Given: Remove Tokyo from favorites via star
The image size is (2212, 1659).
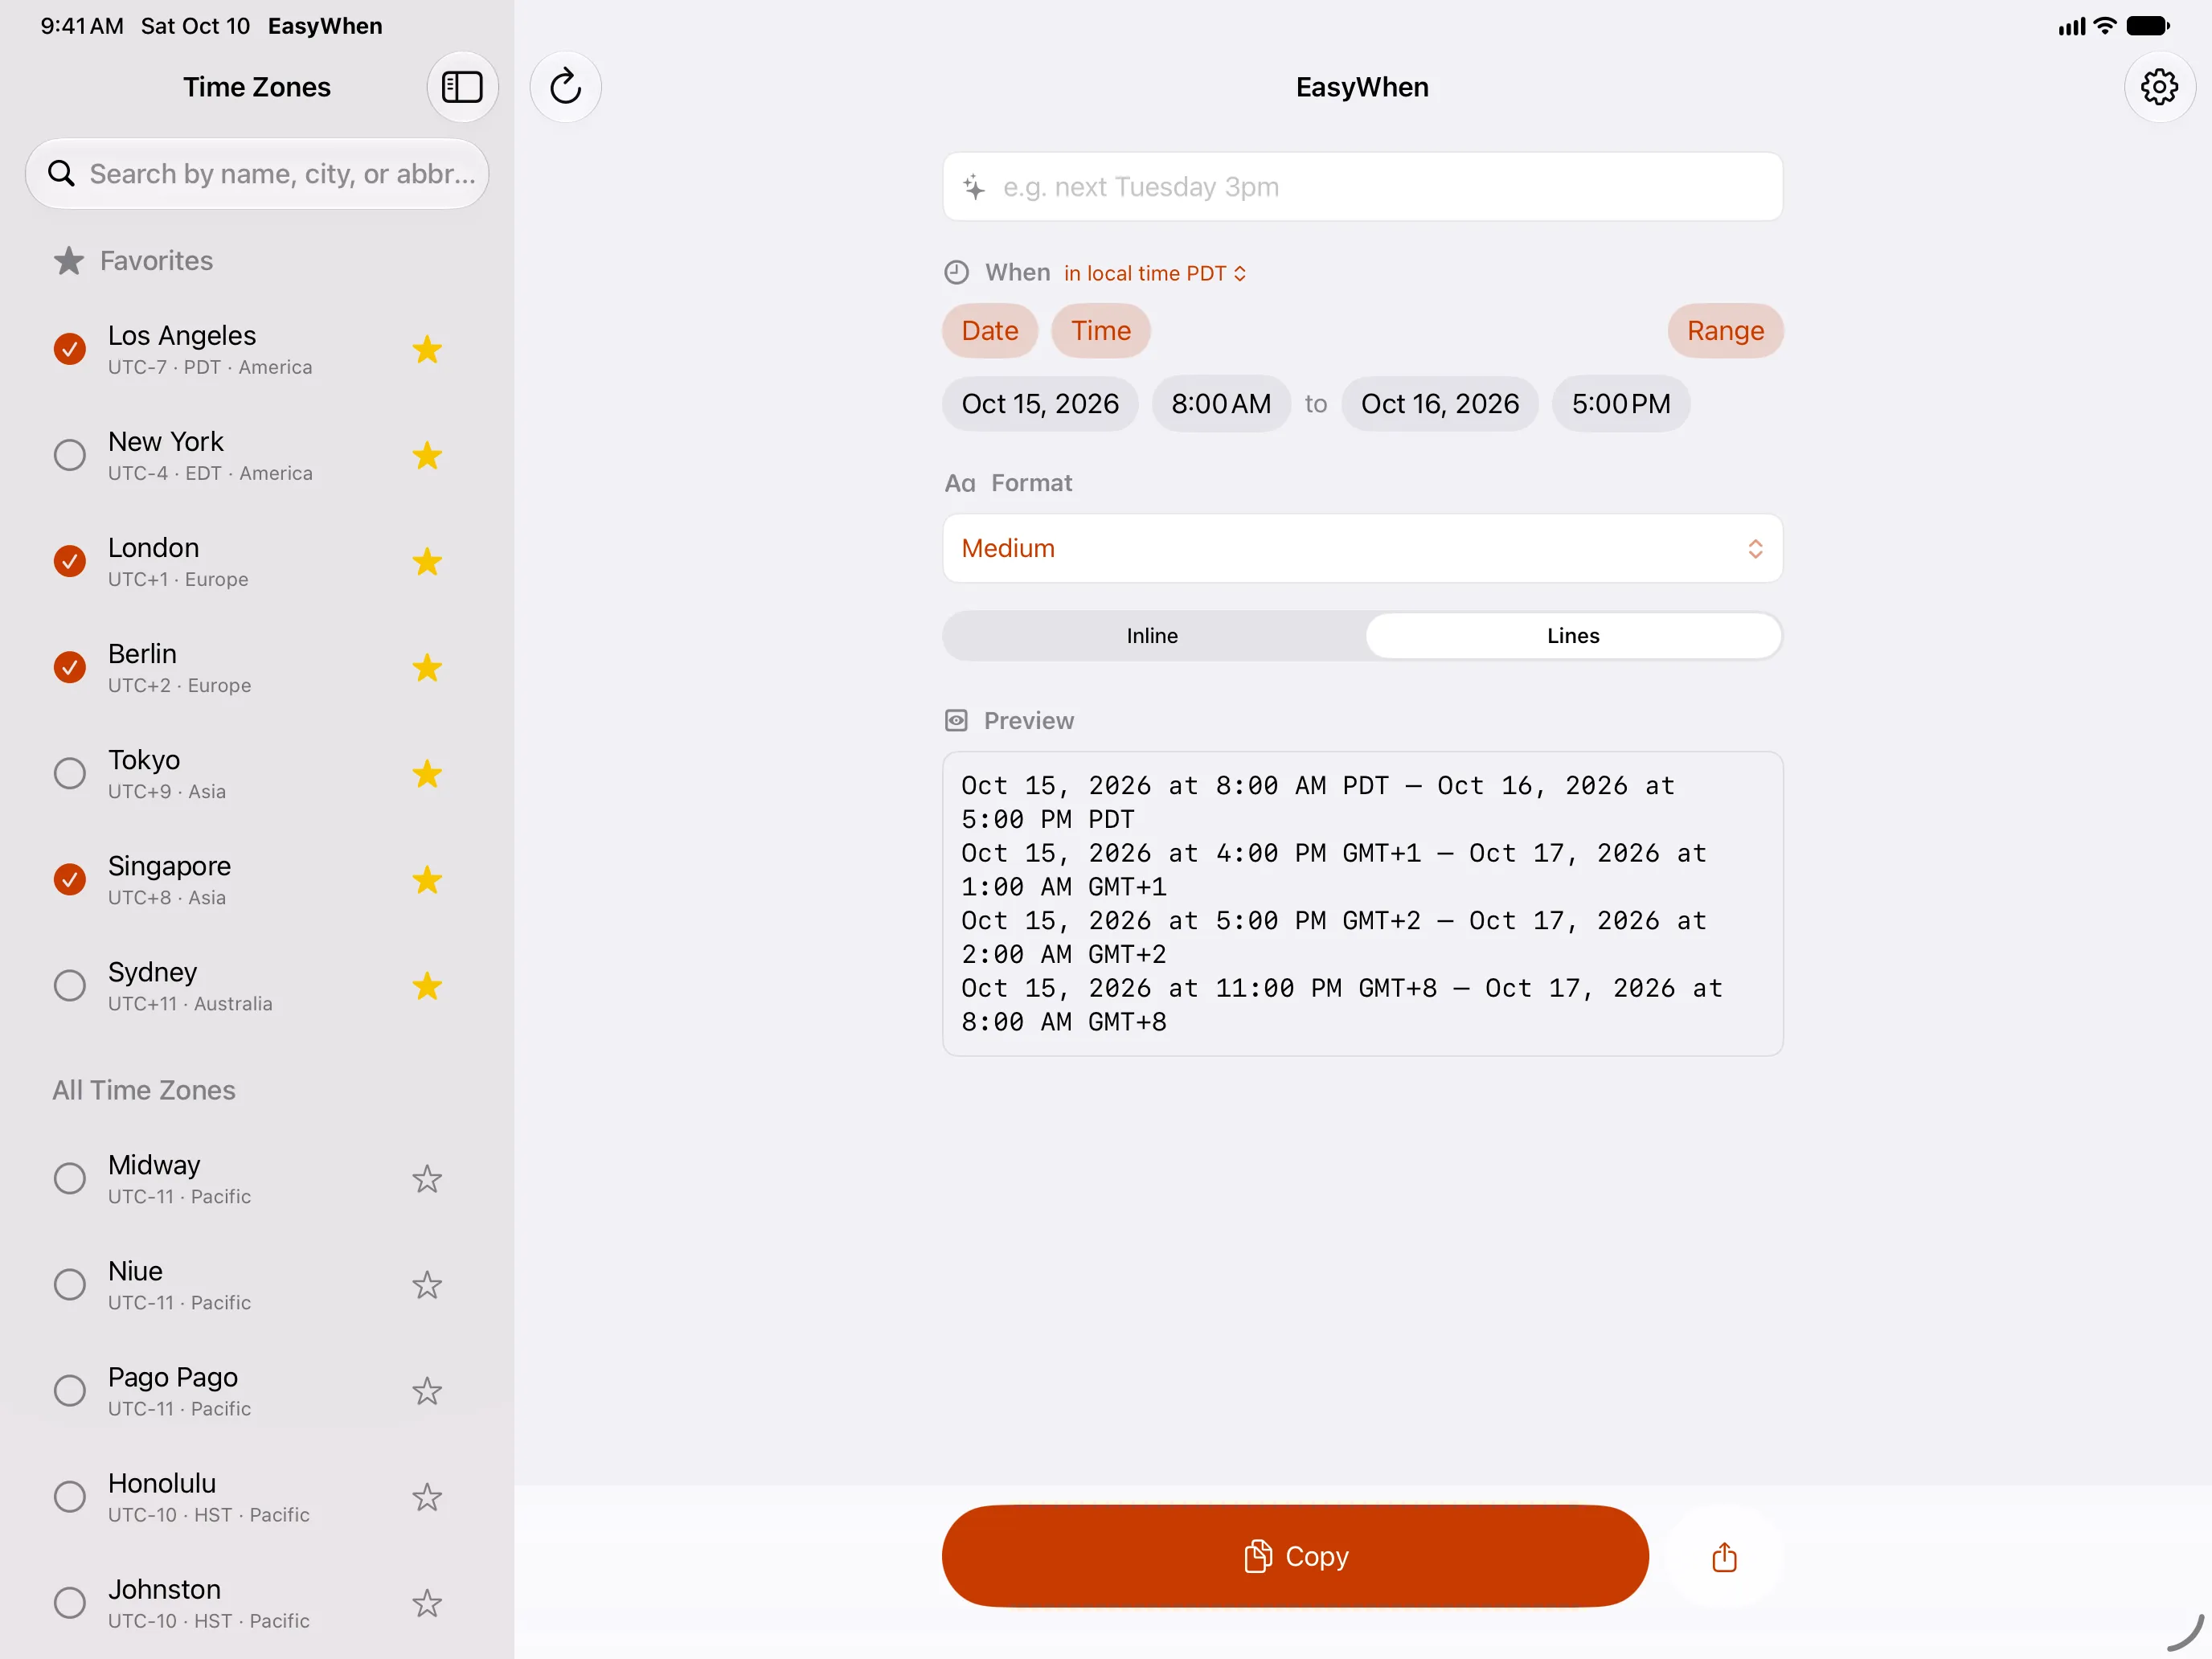Looking at the screenshot, I should tap(427, 773).
